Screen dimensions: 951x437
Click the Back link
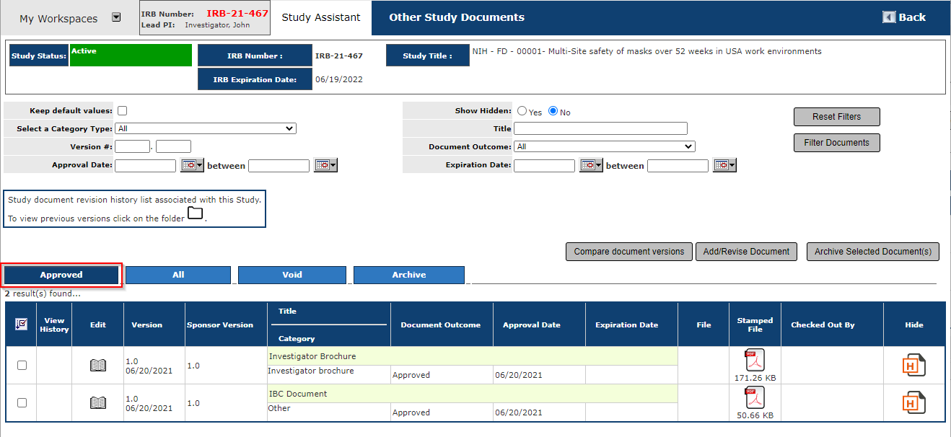[912, 17]
